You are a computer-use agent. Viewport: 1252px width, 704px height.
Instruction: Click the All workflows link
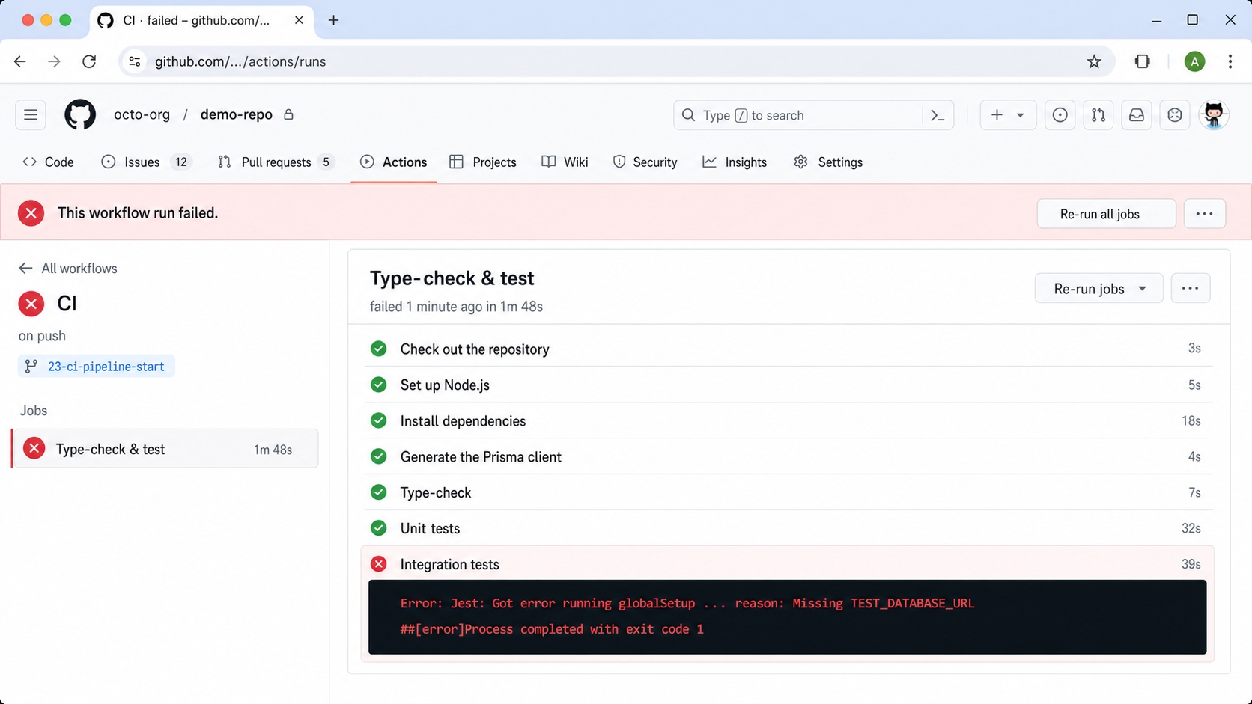point(79,269)
